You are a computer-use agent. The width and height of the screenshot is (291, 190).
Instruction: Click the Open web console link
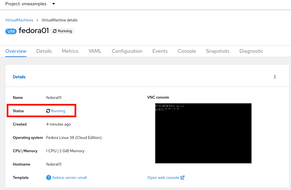(x=163, y=177)
